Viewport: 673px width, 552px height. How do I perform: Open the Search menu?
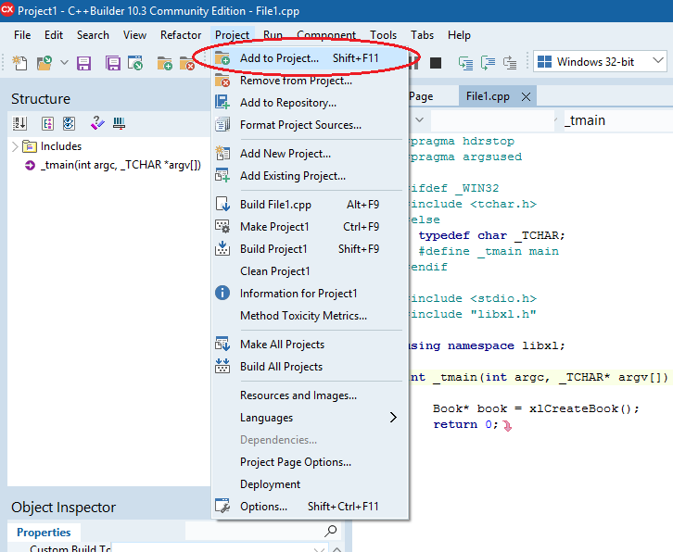click(93, 35)
